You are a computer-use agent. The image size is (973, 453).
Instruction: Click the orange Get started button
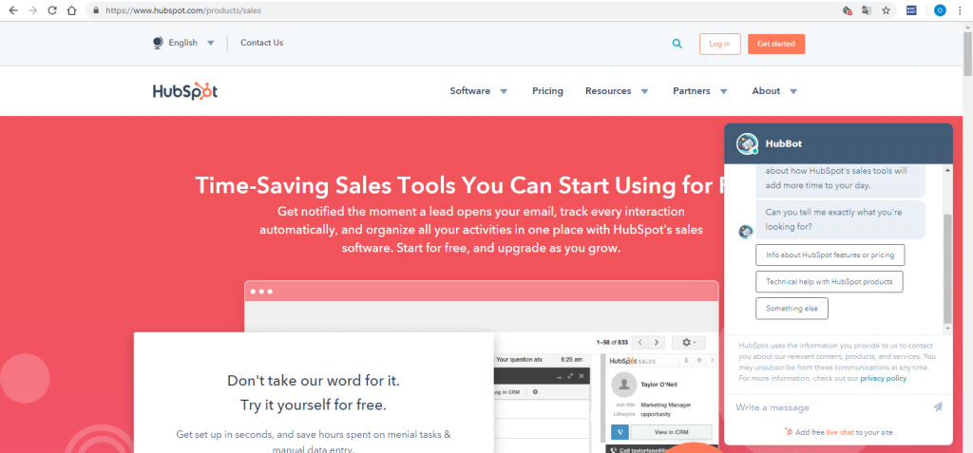[x=776, y=44]
